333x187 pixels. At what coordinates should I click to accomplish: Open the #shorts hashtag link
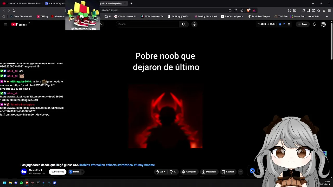click(x=111, y=165)
